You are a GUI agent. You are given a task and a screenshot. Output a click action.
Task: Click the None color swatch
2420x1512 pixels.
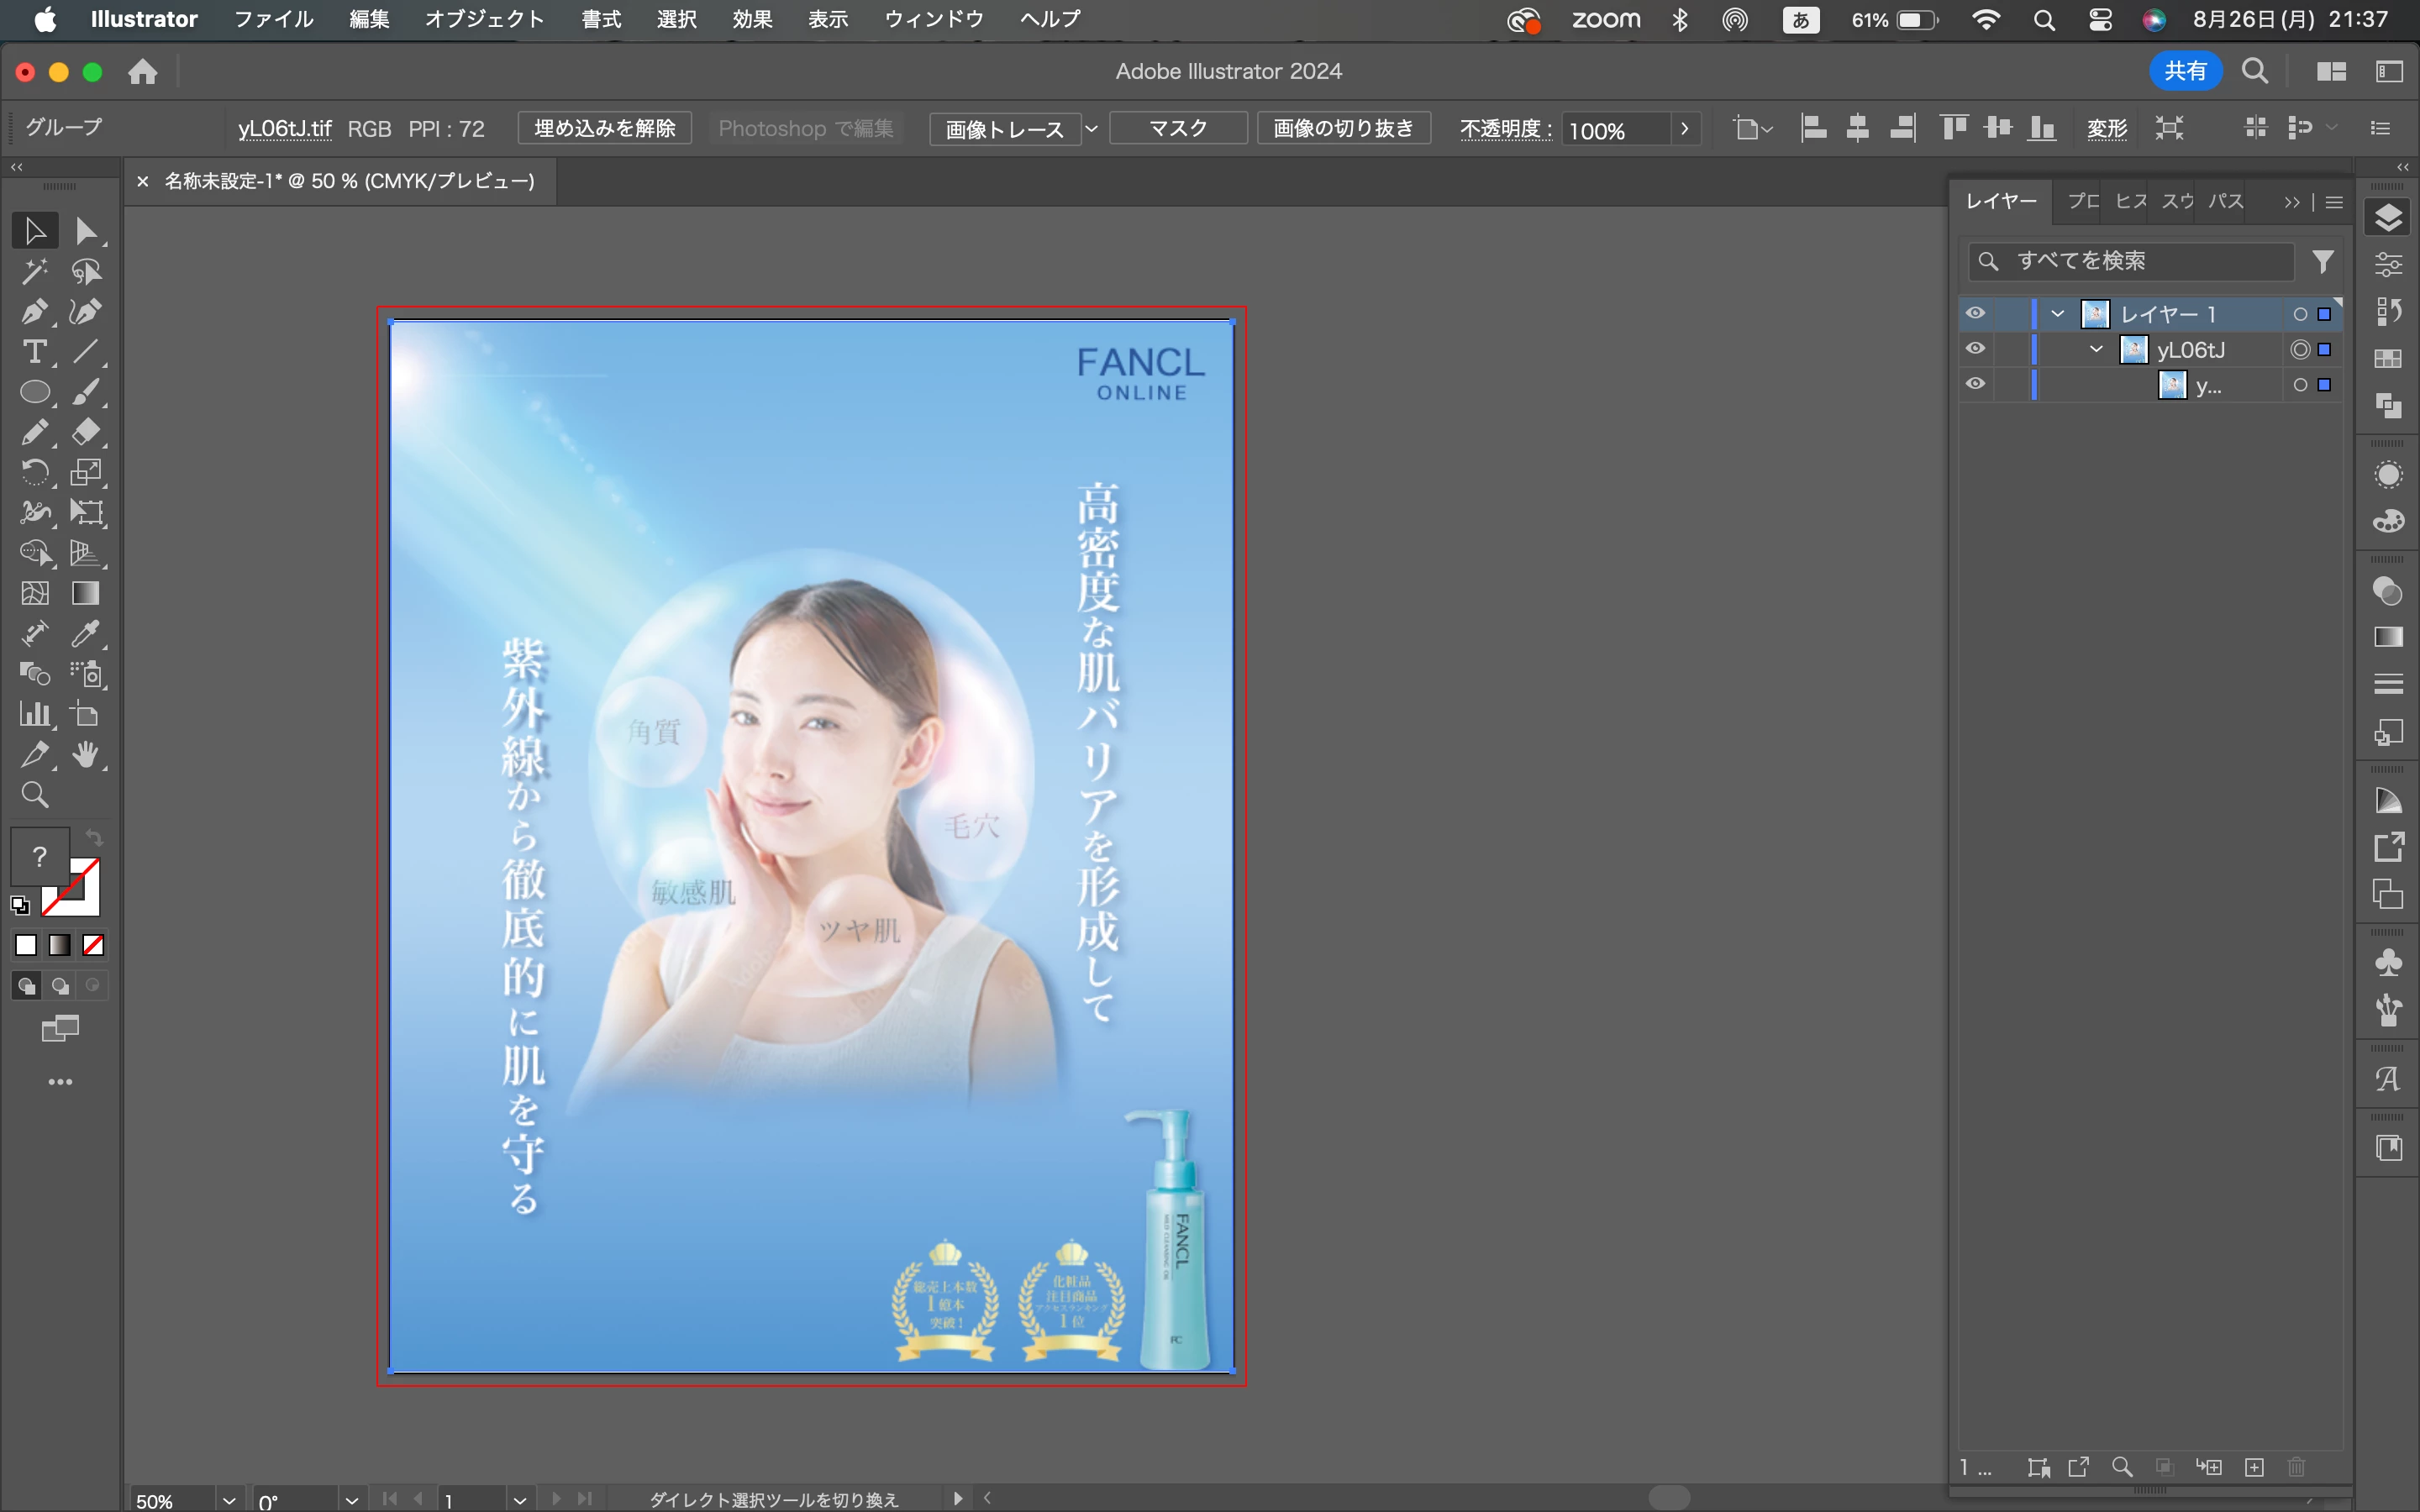94,945
